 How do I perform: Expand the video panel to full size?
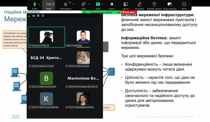point(101,16)
